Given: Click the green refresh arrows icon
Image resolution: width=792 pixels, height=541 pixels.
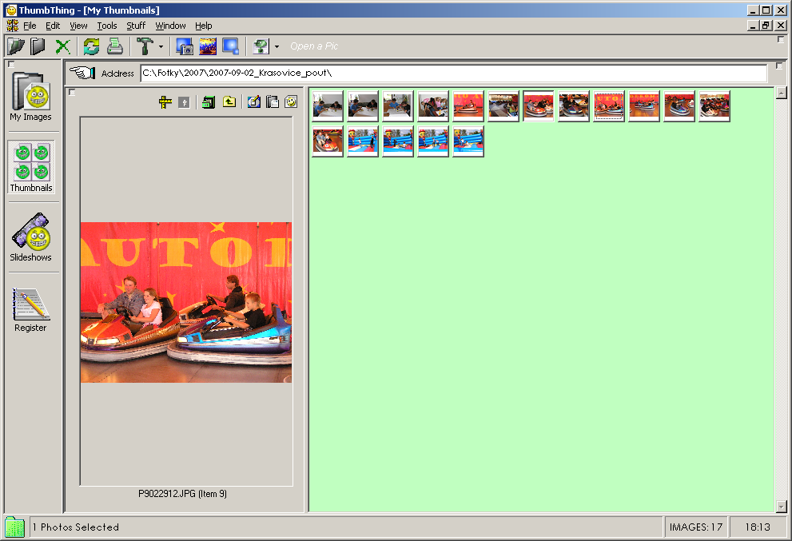Looking at the screenshot, I should click(x=91, y=46).
